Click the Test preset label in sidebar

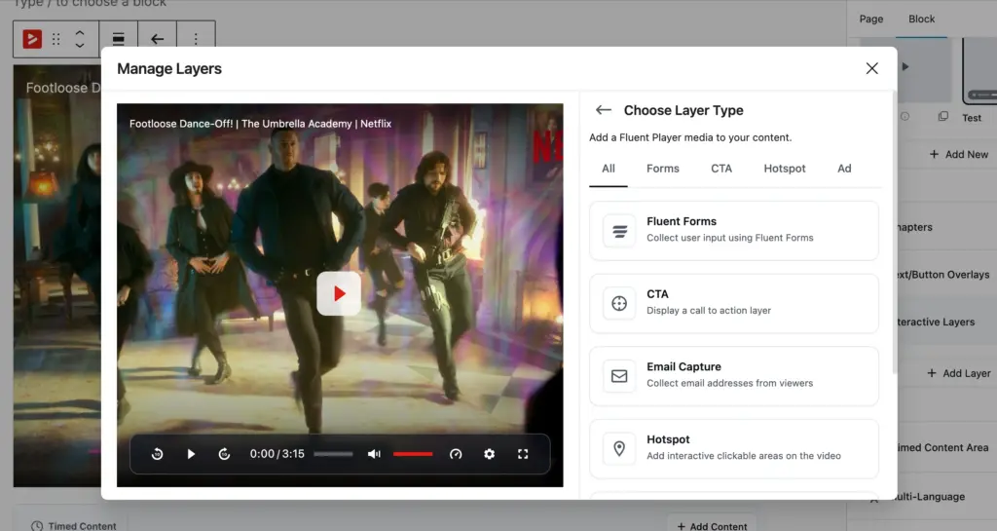click(972, 118)
